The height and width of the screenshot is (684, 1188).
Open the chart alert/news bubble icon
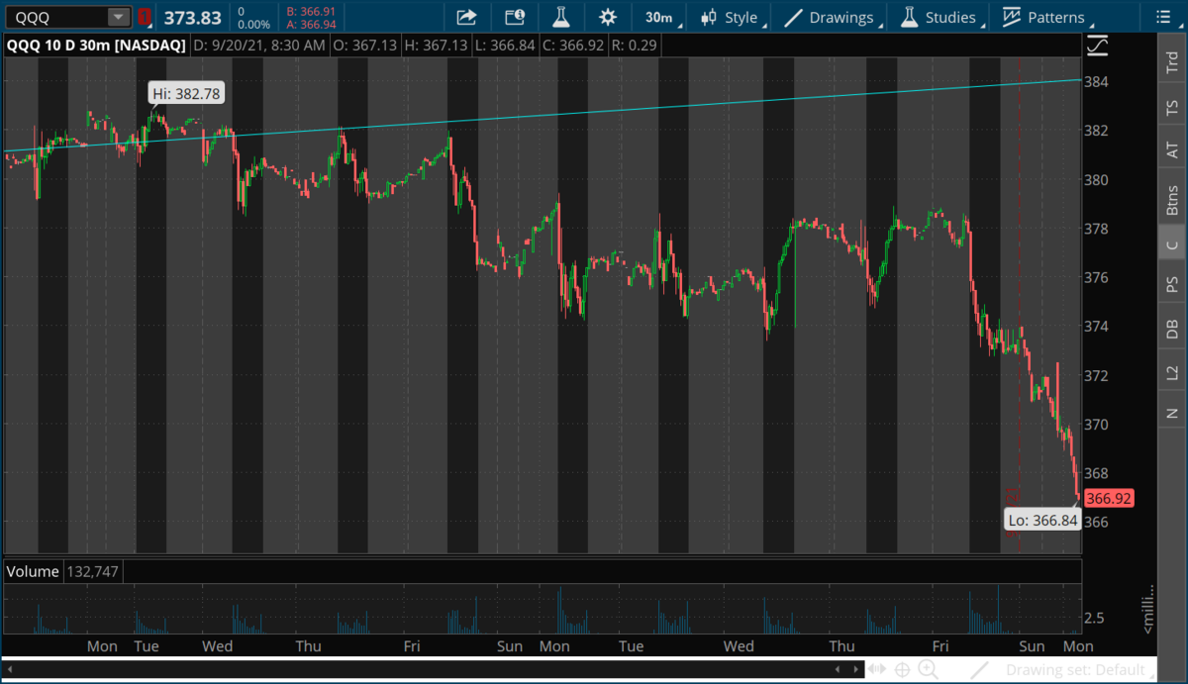(515, 17)
